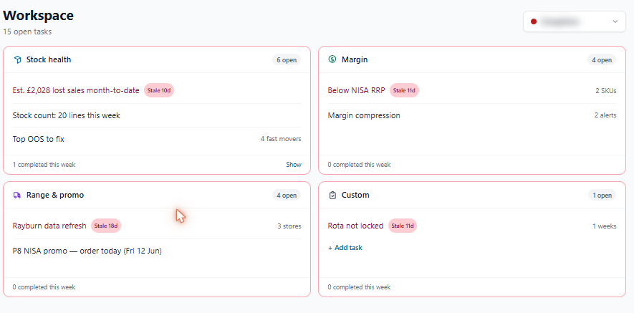Click 0 completed this week in Custom card
The width and height of the screenshot is (634, 313).
click(359, 287)
